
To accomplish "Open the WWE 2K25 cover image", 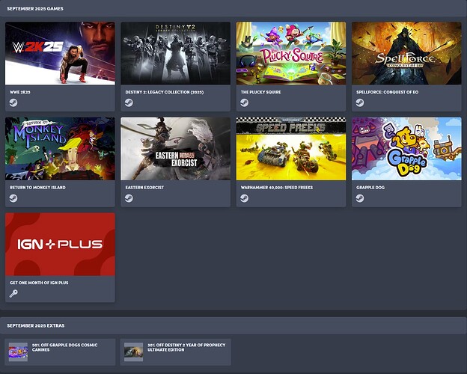I will coord(60,53).
